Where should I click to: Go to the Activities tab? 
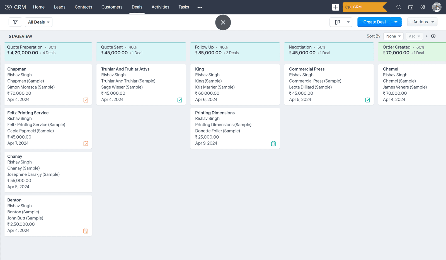point(160,7)
